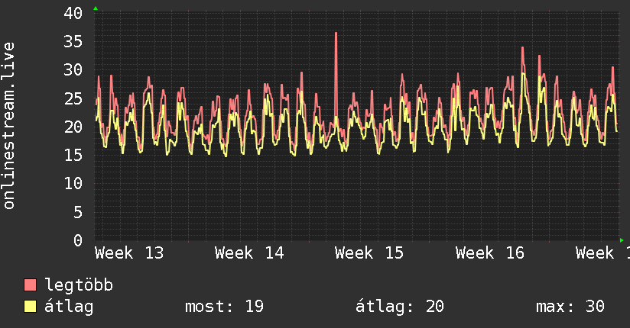Click the yellow átlag legend swatch
The height and width of the screenshot is (328, 630).
(30, 307)
